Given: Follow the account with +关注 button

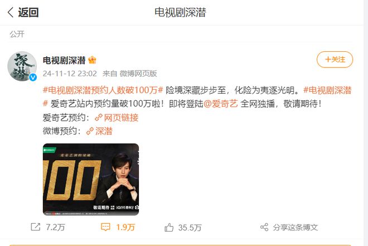Looking at the screenshot, I should (335, 60).
